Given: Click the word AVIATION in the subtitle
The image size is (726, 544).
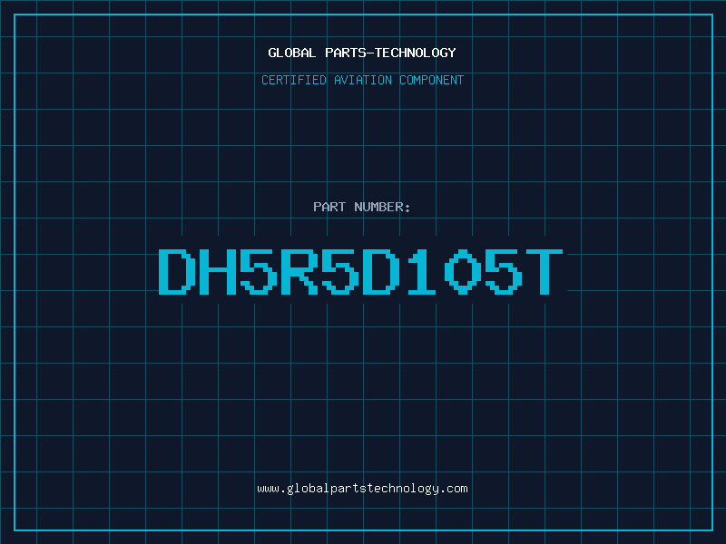Looking at the screenshot, I should click(363, 80).
